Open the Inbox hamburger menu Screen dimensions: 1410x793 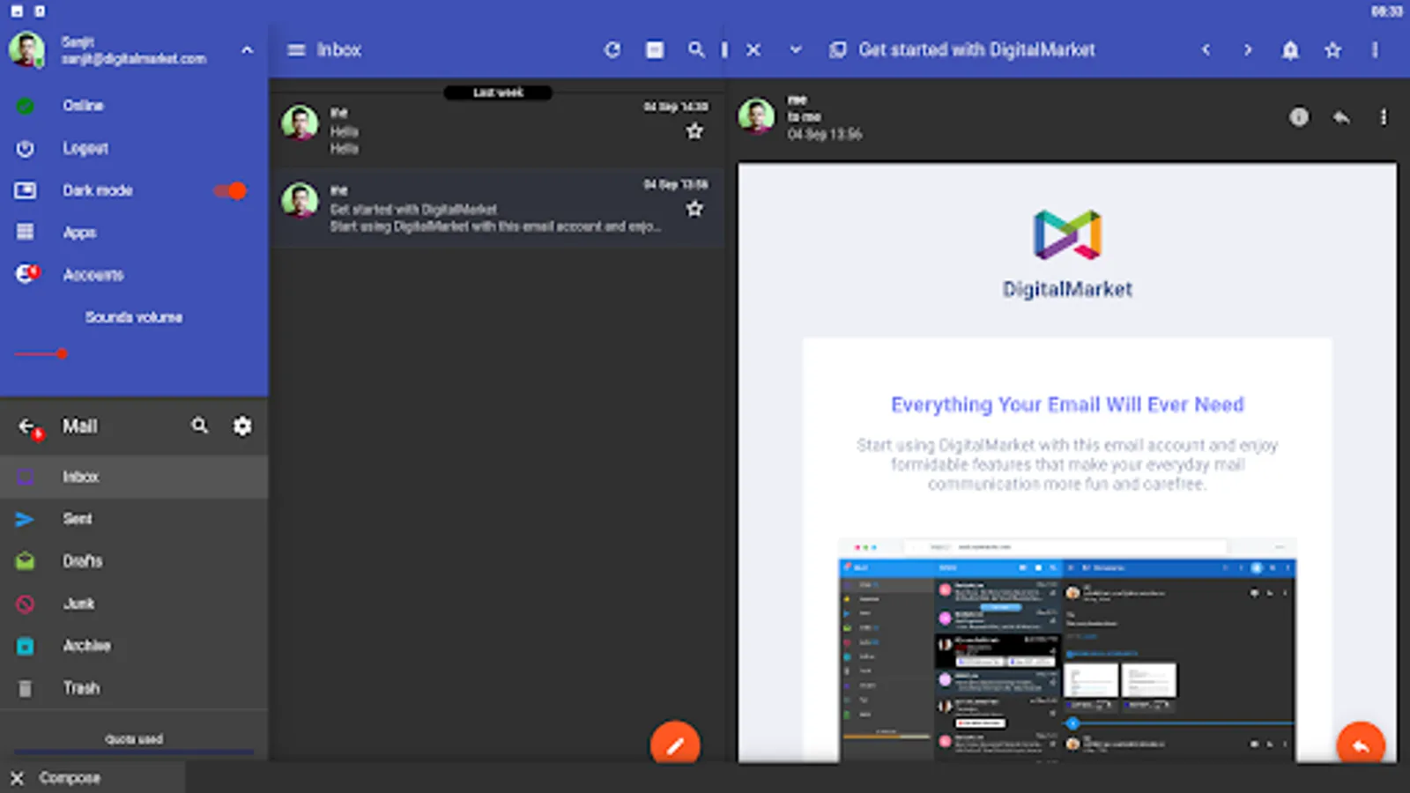296,50
